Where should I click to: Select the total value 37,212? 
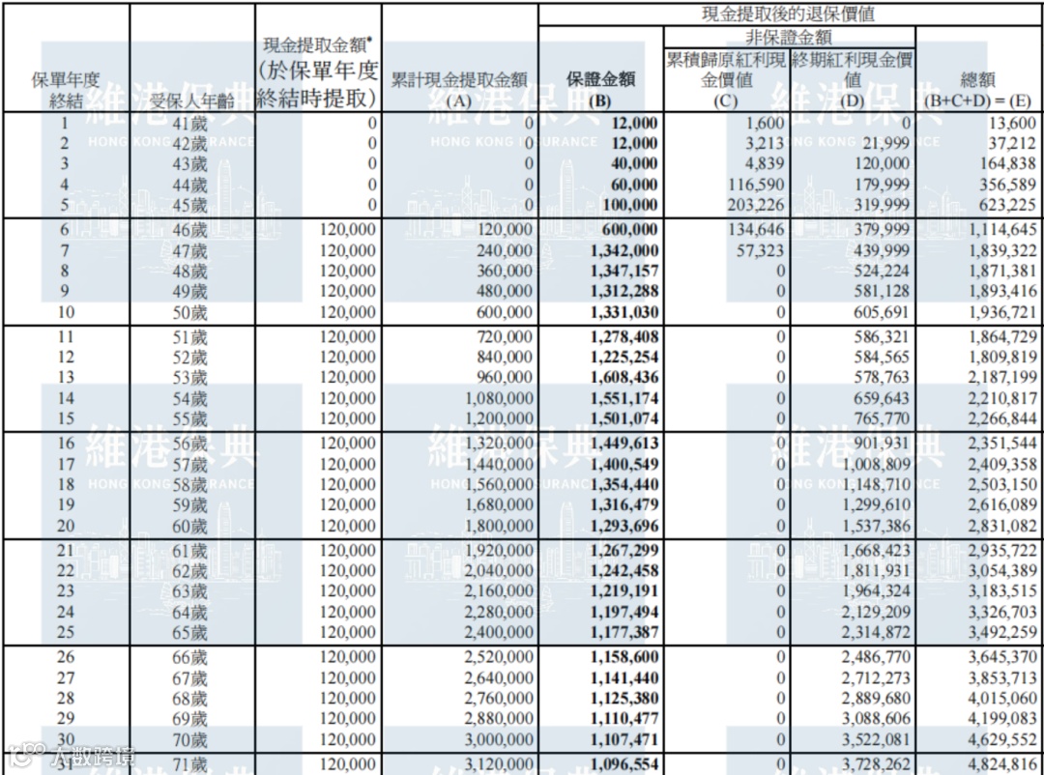(x=1012, y=143)
